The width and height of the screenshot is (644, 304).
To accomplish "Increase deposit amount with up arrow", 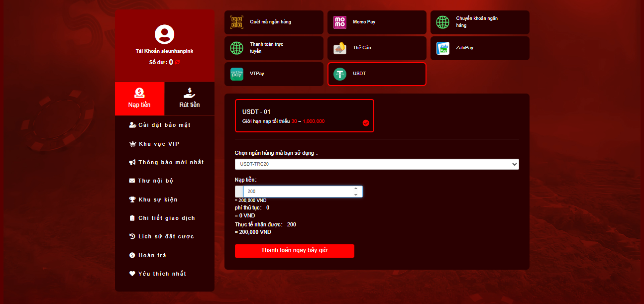I will point(355,189).
